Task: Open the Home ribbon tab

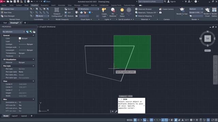Action: click(4, 5)
